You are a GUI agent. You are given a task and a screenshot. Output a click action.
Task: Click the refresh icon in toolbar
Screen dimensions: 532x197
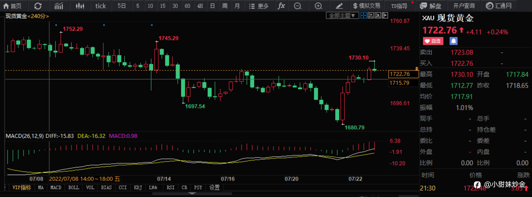pos(38,6)
